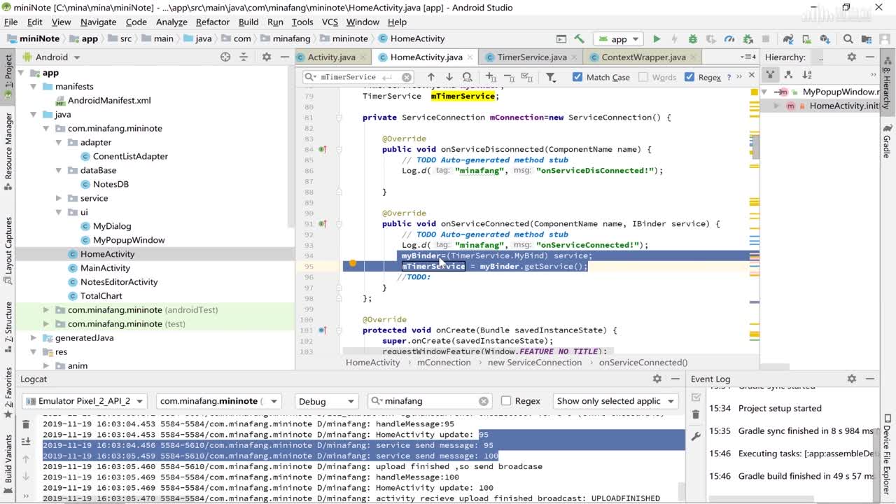The image size is (896, 504).
Task: Close the find bar
Action: pos(752,75)
